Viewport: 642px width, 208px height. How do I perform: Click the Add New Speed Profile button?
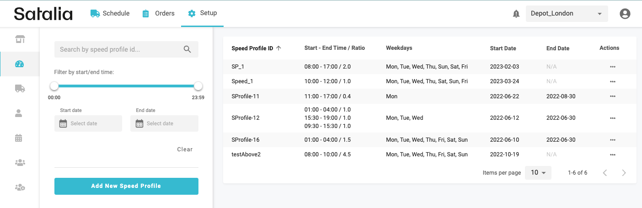click(126, 186)
